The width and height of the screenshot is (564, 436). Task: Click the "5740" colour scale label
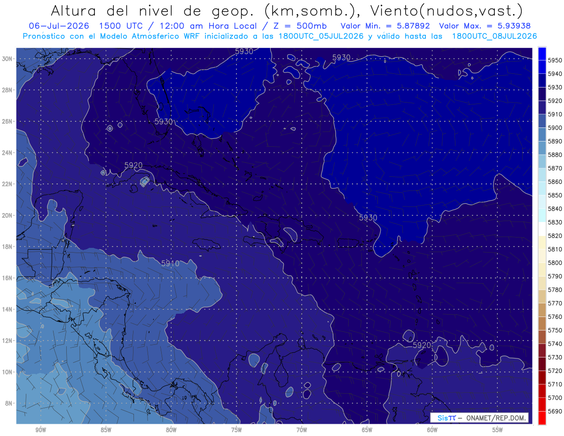555,344
